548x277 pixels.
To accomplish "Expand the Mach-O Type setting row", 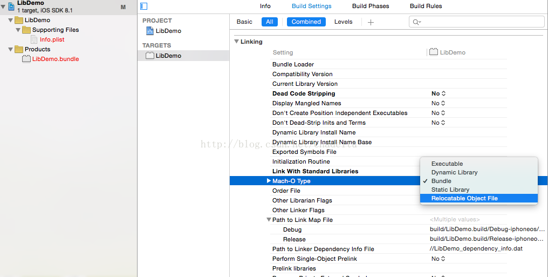I will [269, 181].
